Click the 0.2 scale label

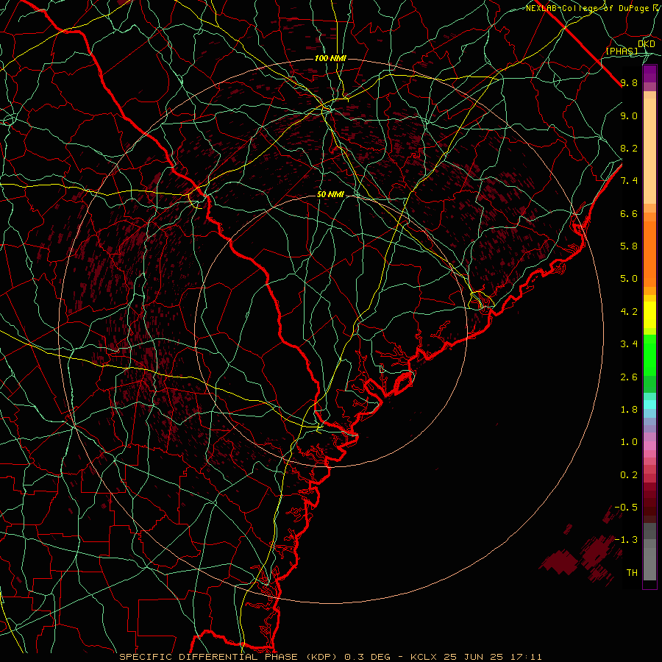(x=629, y=475)
